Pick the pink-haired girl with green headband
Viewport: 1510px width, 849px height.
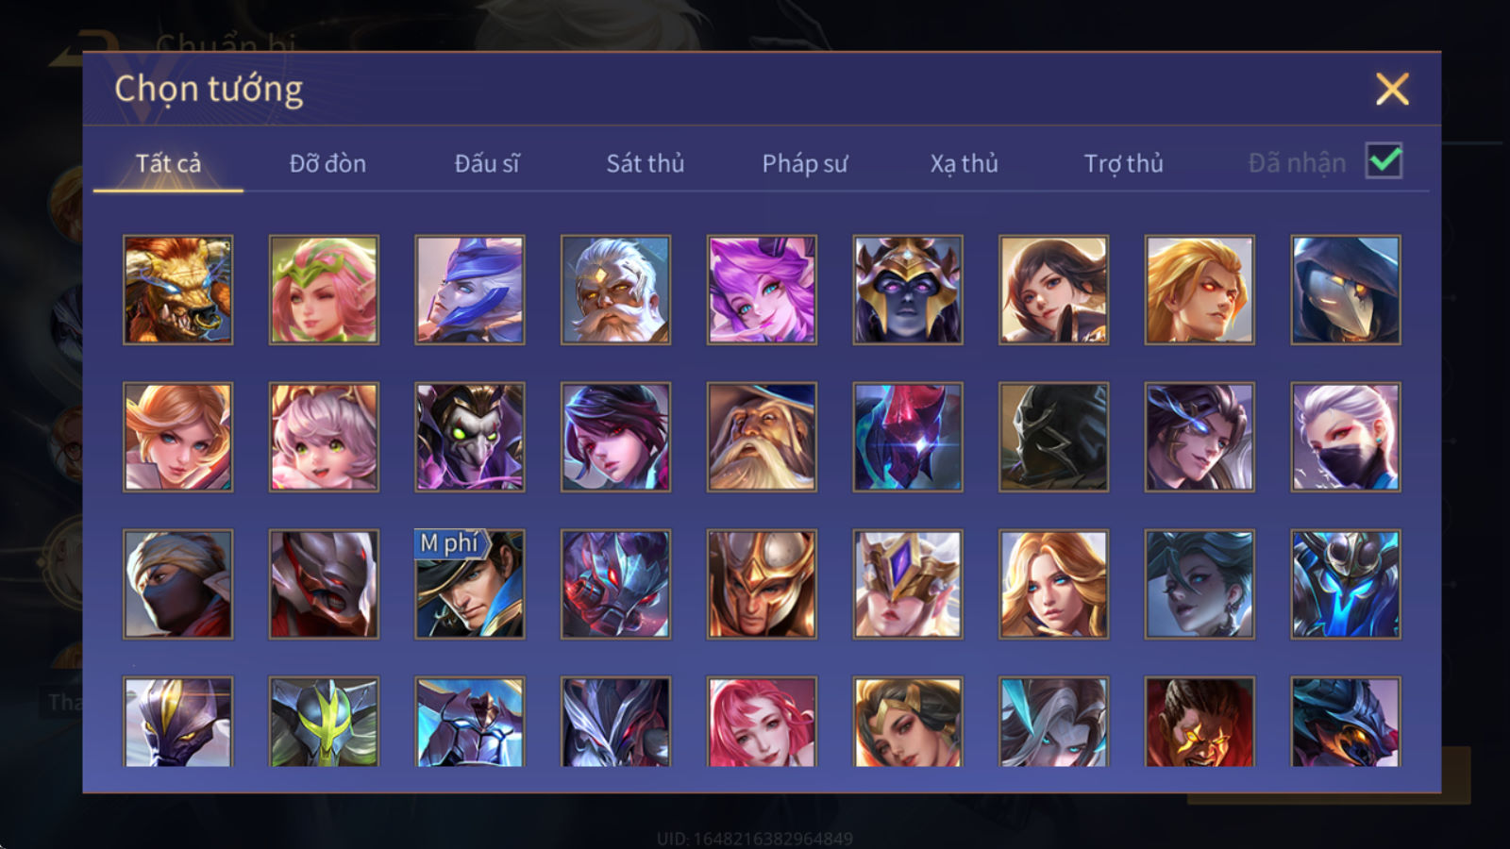[x=324, y=290]
